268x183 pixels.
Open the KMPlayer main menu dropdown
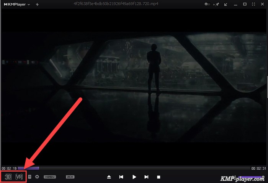coord(17,5)
